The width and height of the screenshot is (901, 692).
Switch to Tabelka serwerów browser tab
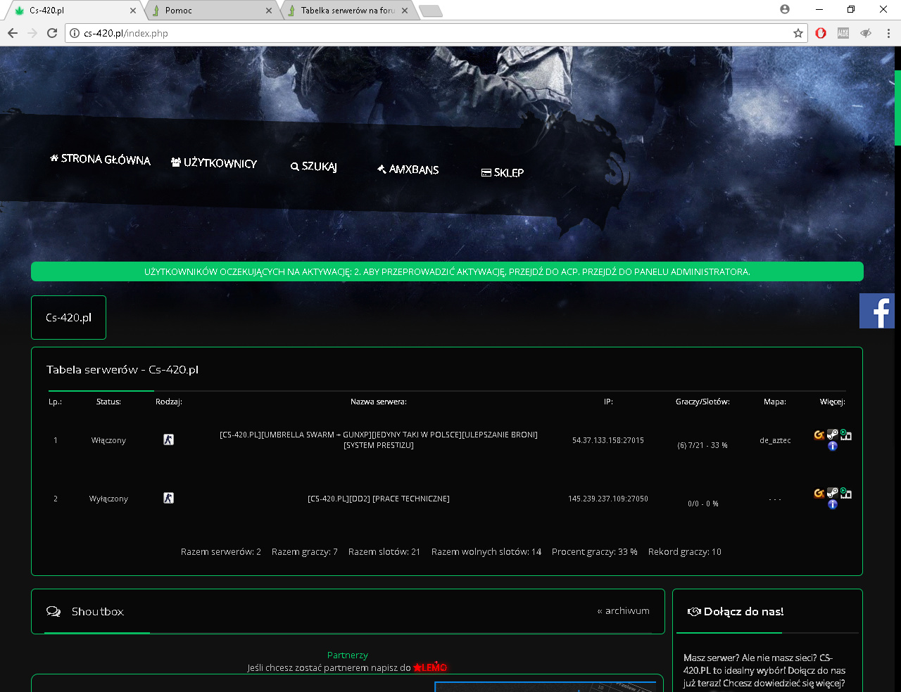(x=347, y=11)
